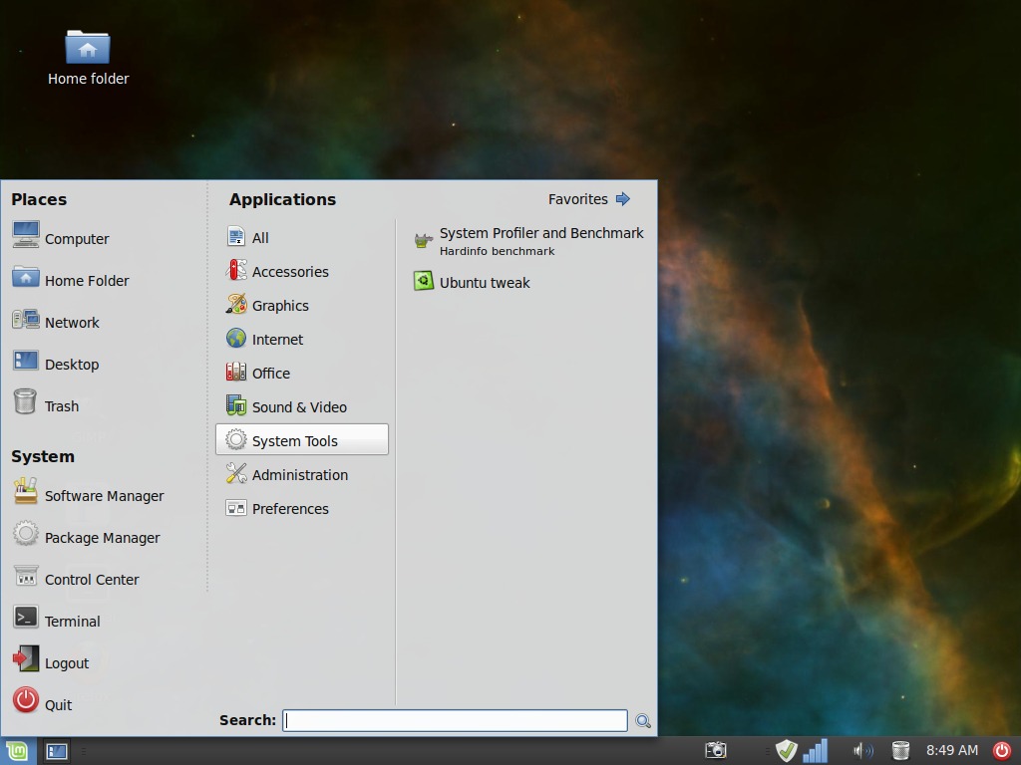Click the update manager shield icon
This screenshot has width=1021, height=765.
(x=787, y=750)
